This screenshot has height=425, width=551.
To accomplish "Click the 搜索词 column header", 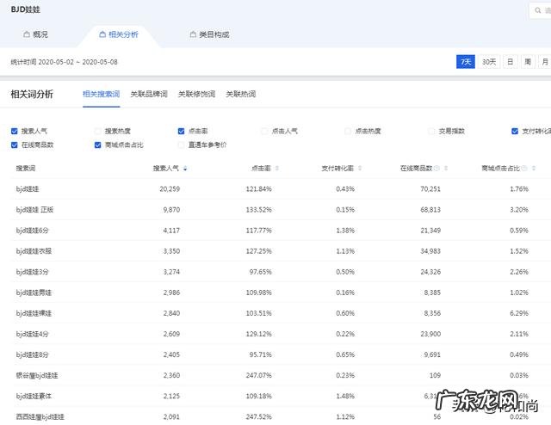I will (26, 169).
